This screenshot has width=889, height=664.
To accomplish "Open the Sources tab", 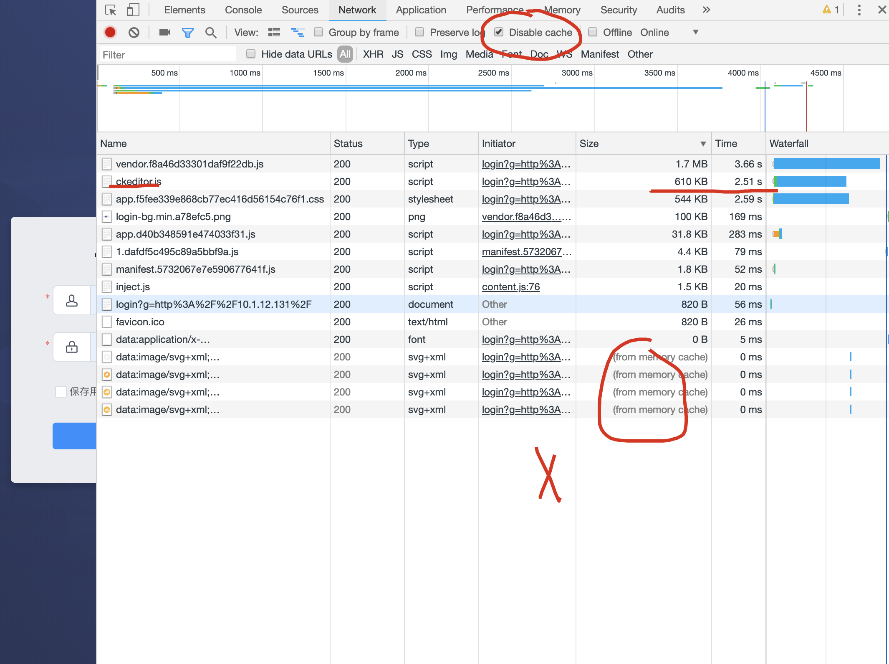I will (x=300, y=10).
